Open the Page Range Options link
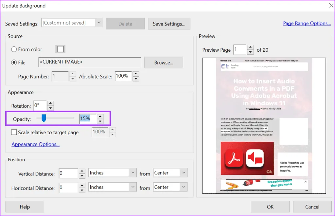This screenshot has height=216, width=335. pos(307,23)
